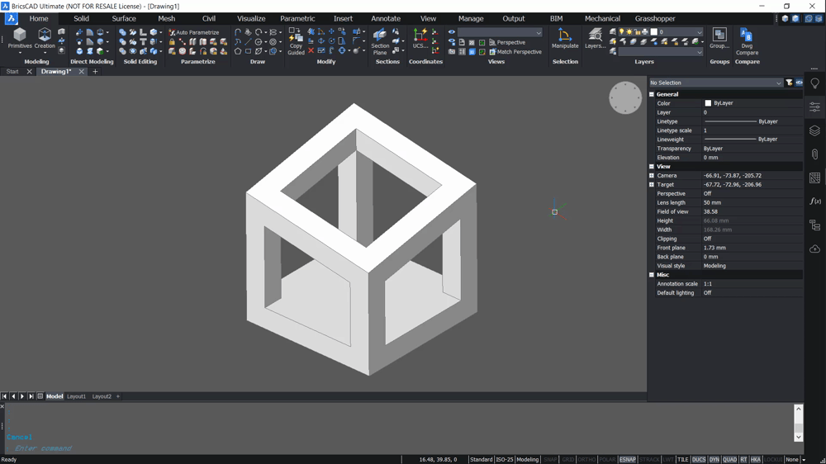Open the Layers panel button

click(596, 39)
